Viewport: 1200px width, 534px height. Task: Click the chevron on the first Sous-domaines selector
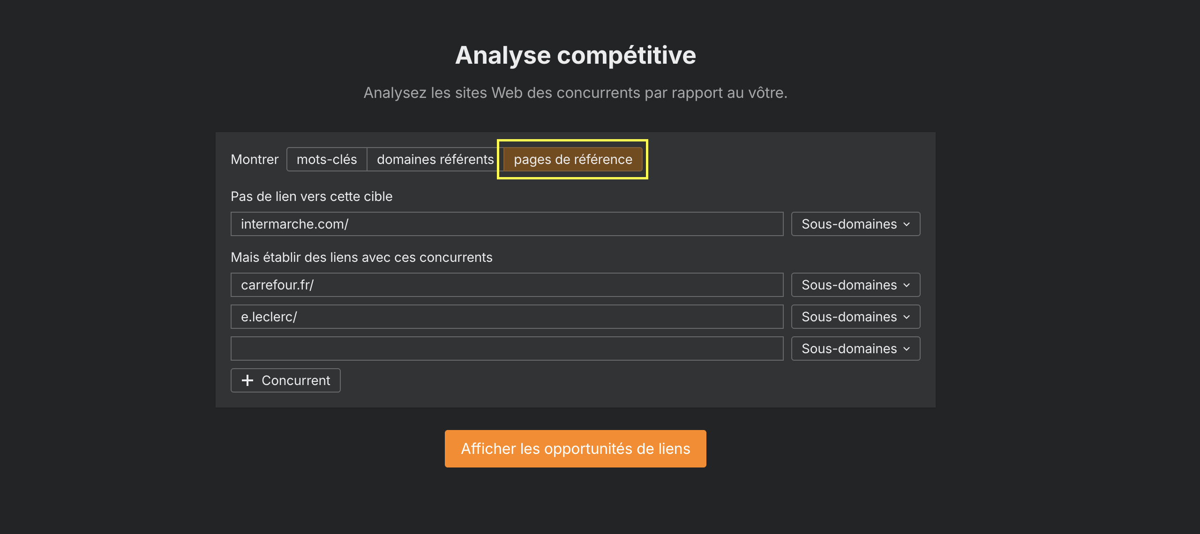click(x=906, y=224)
